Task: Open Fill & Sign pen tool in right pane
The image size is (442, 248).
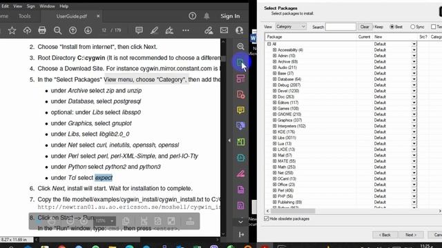Action: point(240,174)
